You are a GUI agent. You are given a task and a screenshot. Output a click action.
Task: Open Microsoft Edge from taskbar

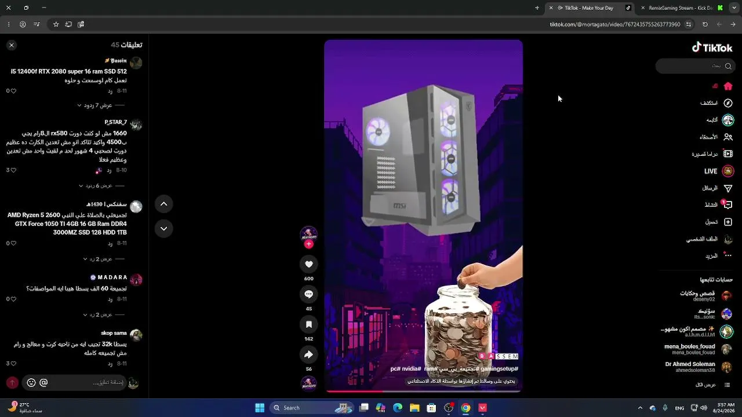point(398,408)
